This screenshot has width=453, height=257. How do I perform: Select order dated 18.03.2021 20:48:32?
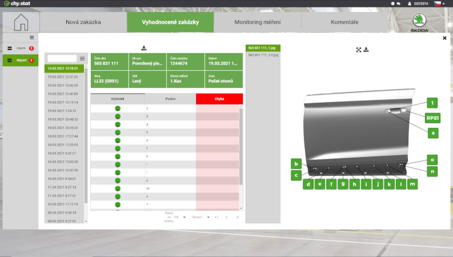[64, 119]
